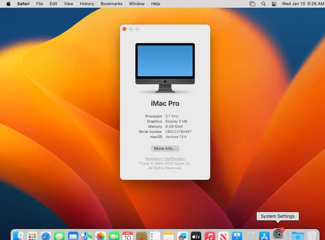Click the iMac Pro title text
Image resolution: width=325 pixels, height=240 pixels.
(165, 104)
